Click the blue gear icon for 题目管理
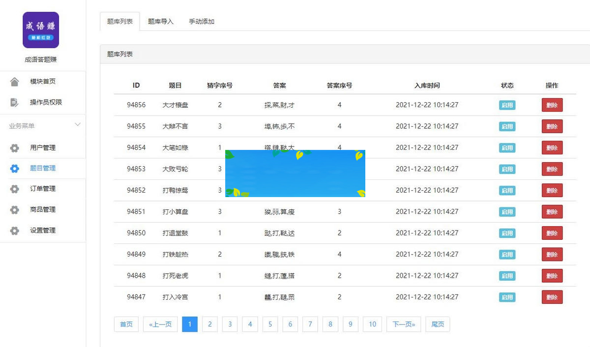 pyautogui.click(x=15, y=169)
